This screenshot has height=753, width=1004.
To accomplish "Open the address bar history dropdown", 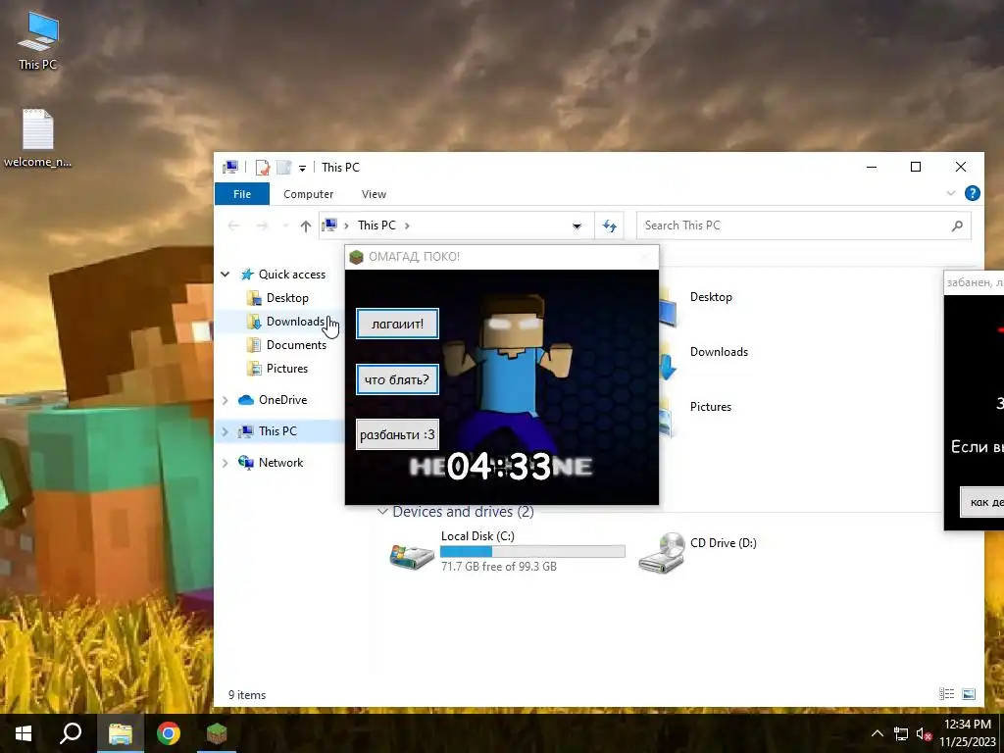I will point(577,226).
